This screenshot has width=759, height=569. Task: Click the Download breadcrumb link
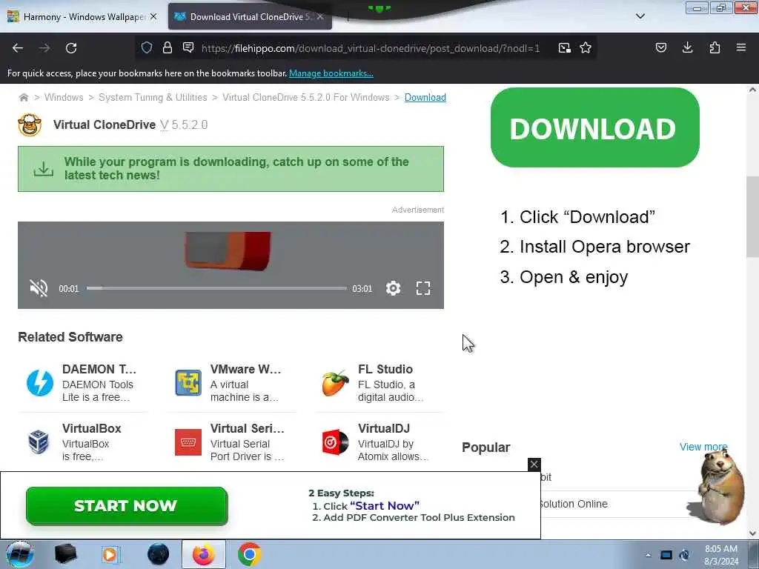(425, 97)
